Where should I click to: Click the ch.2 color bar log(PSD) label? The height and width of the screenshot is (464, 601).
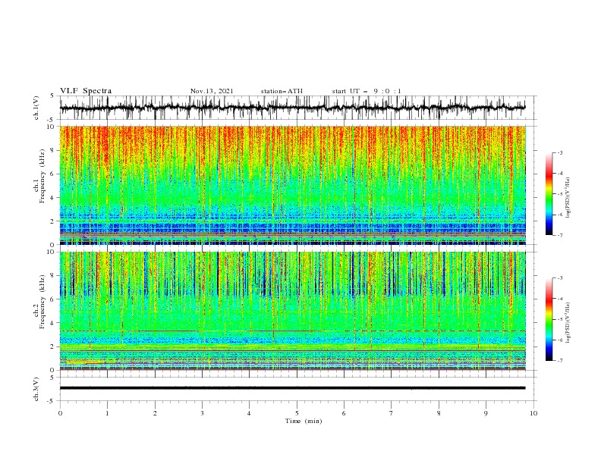568,322
